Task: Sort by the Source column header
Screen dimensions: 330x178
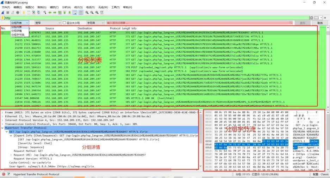Action: tap(50, 28)
